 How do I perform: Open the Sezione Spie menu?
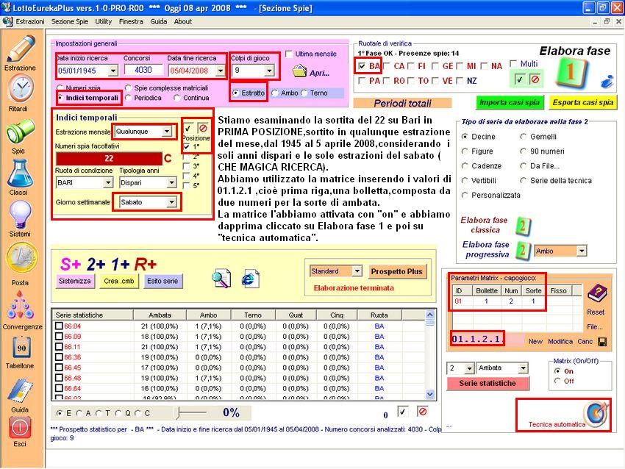click(69, 21)
